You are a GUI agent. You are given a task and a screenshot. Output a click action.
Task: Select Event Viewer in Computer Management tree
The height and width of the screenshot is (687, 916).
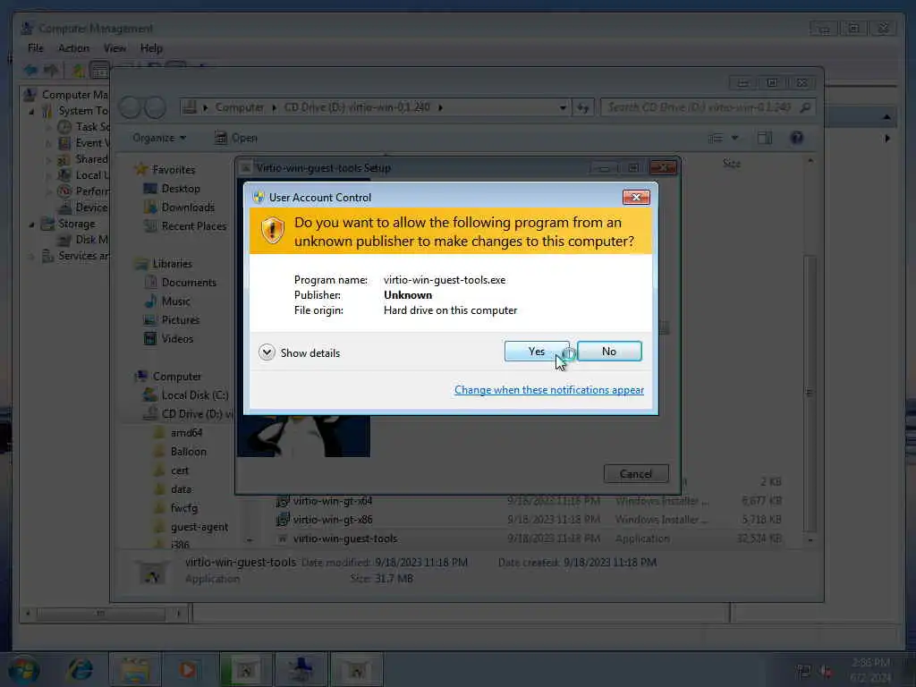[83, 143]
